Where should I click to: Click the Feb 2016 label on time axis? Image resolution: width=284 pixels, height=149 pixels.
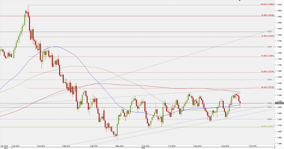[x=41, y=146]
